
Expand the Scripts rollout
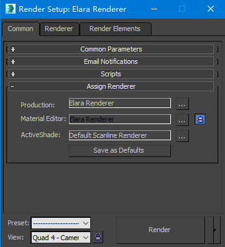pyautogui.click(x=111, y=74)
